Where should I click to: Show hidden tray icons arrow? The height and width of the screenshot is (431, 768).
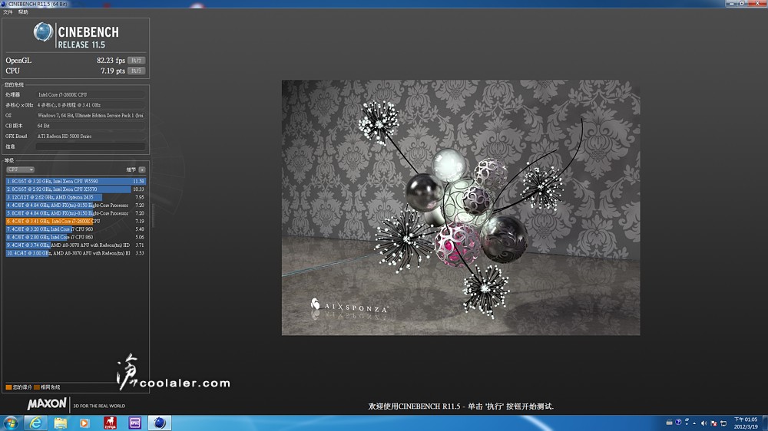tap(694, 423)
